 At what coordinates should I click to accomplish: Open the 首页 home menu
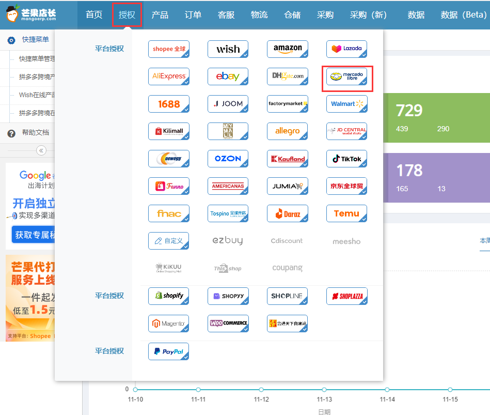point(94,14)
